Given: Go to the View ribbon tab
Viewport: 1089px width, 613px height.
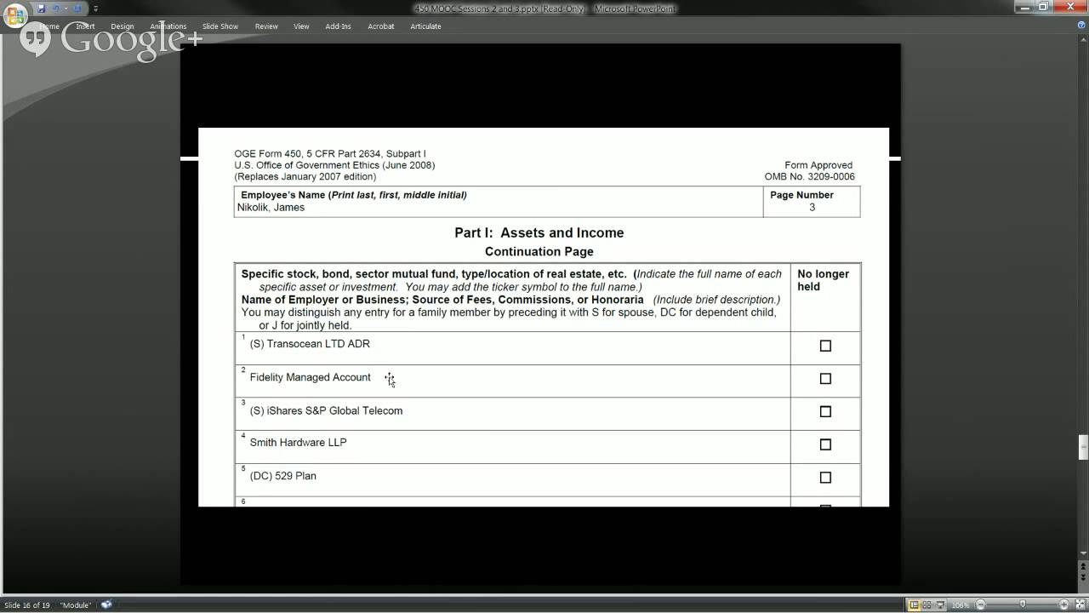Looking at the screenshot, I should coord(301,26).
